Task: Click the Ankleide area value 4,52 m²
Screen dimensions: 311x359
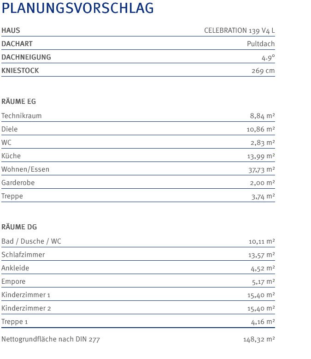Action: pyautogui.click(x=263, y=269)
